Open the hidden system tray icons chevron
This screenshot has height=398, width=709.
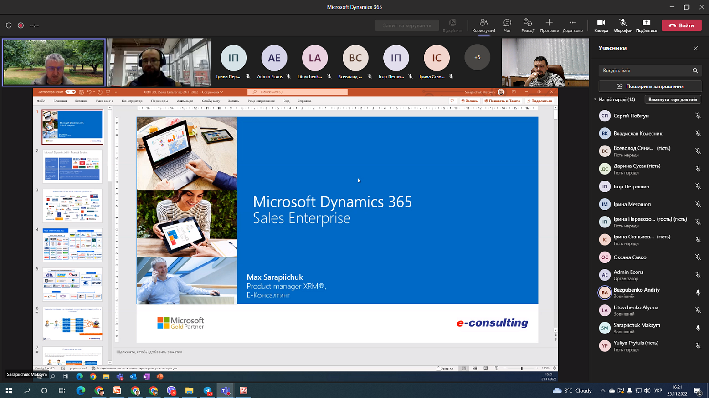(603, 391)
